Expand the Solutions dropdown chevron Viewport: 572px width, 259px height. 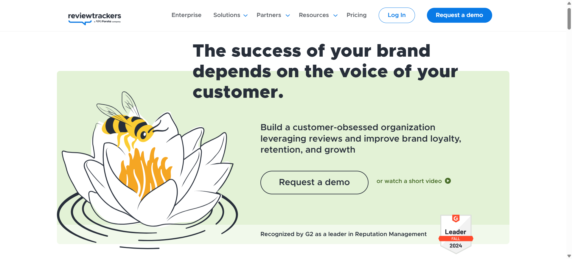point(245,15)
